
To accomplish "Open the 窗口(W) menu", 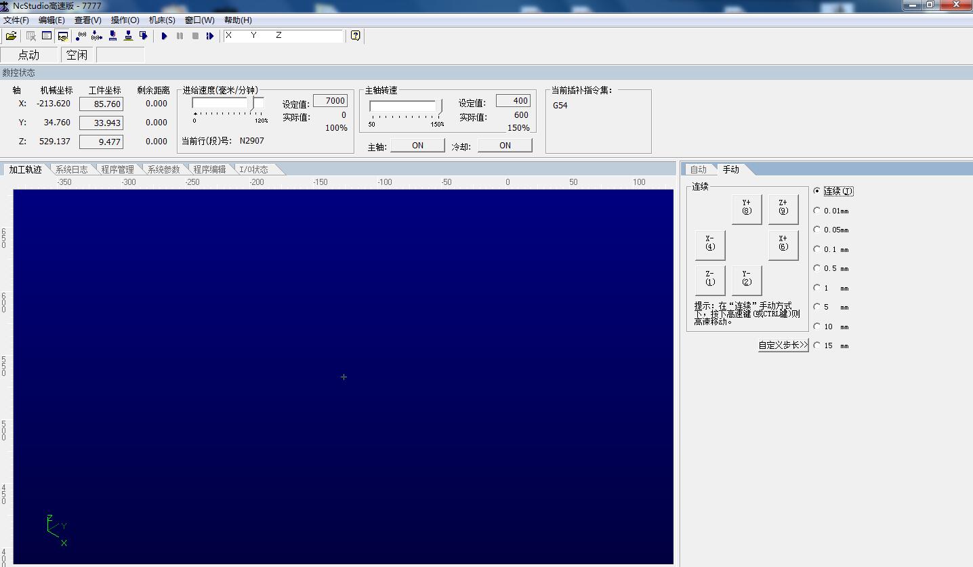I will click(200, 20).
